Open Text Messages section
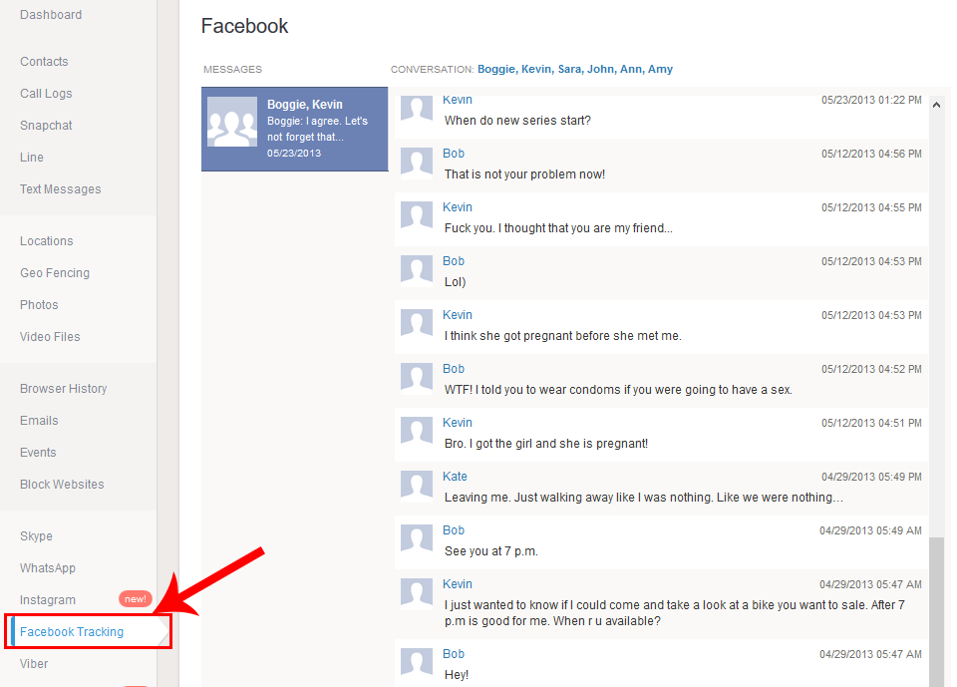Viewport: 957px width, 687px height. pos(61,189)
